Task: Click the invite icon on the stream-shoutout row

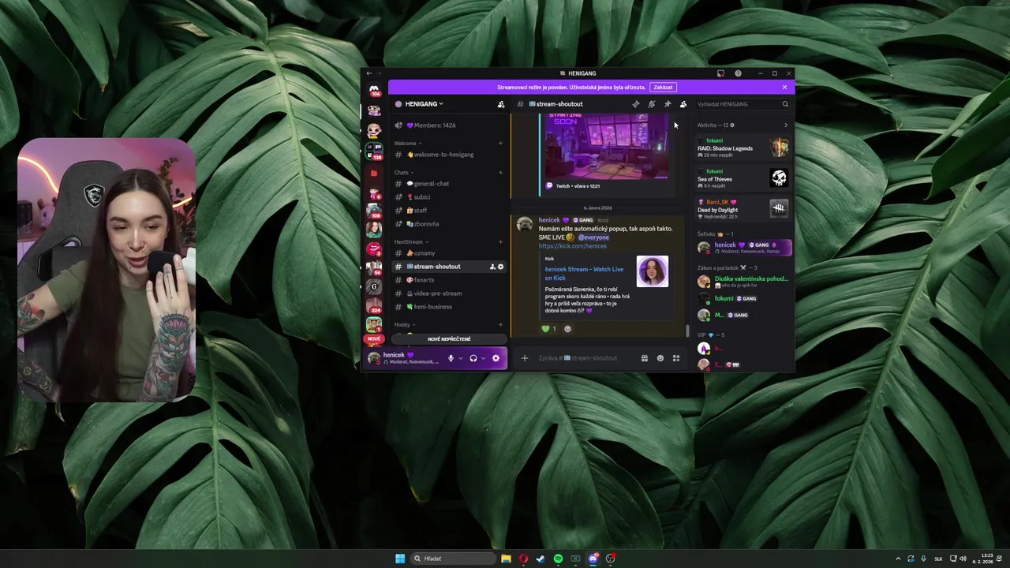Action: [x=492, y=267]
